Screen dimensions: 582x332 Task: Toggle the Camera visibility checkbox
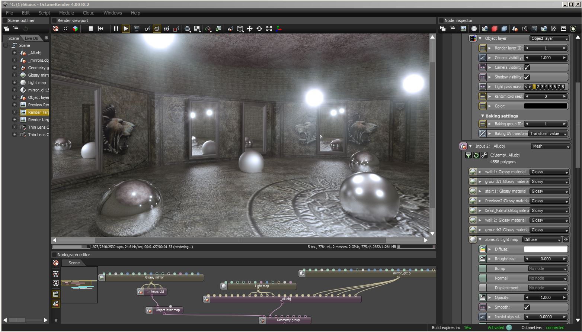[527, 67]
